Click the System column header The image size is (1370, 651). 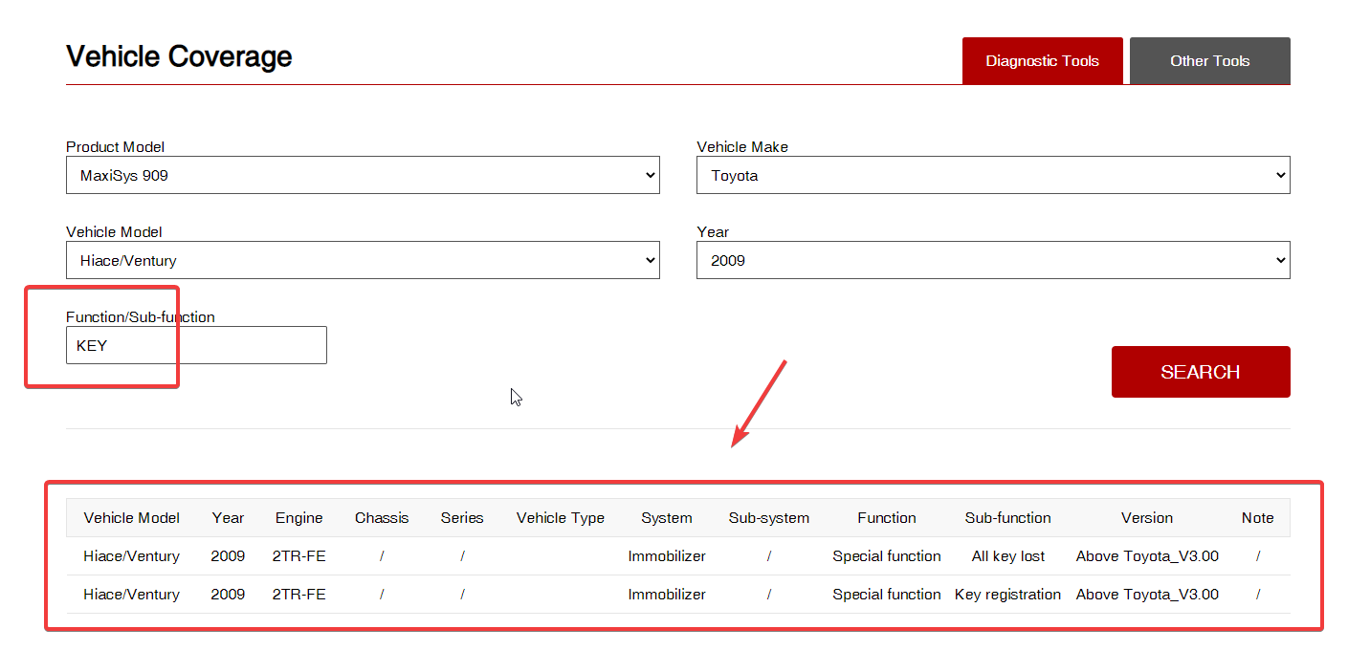(x=666, y=518)
